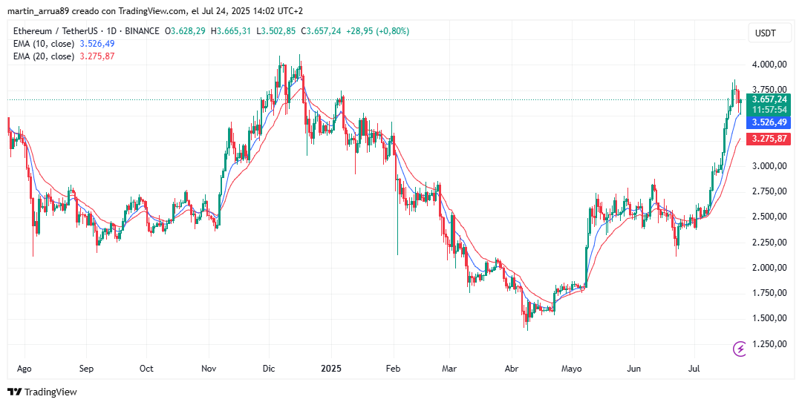The width and height of the screenshot is (802, 405).
Task: Select the EMA (20, close) indicator label
Action: click(x=44, y=56)
